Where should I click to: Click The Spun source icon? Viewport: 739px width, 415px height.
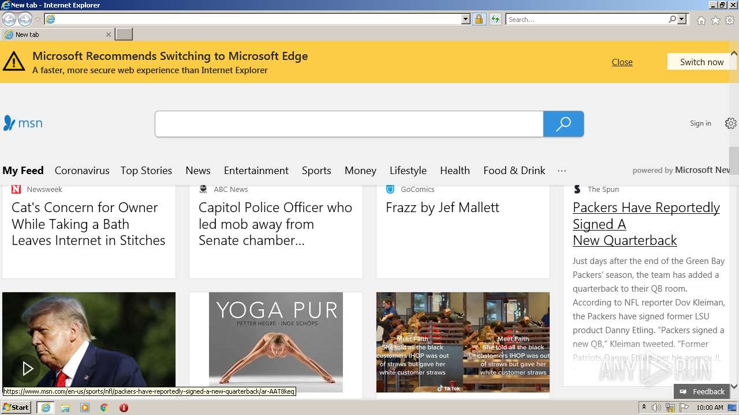[577, 189]
